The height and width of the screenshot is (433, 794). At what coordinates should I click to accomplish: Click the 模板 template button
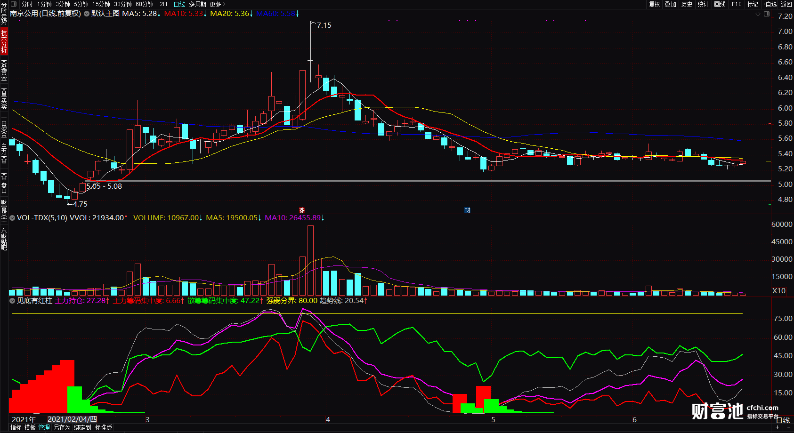point(30,428)
